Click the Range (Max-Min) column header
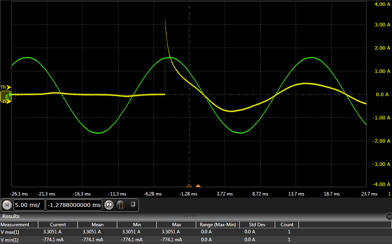 218,225
